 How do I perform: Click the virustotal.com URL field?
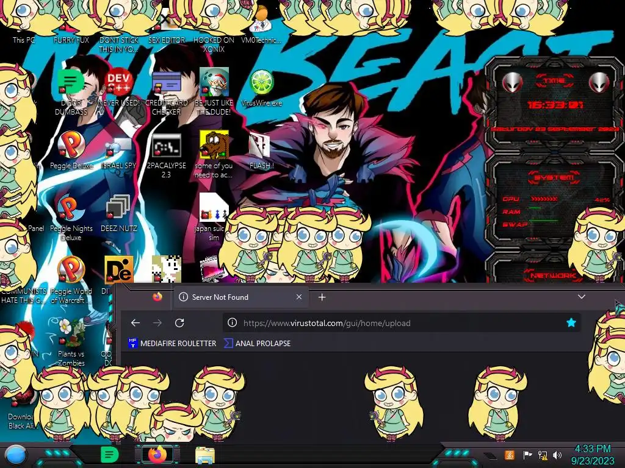pyautogui.click(x=402, y=323)
